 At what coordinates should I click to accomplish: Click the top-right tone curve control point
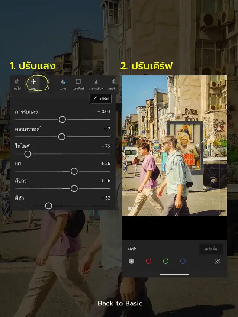click(219, 129)
